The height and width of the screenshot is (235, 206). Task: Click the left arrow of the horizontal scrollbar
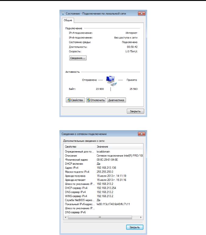(x=66, y=217)
